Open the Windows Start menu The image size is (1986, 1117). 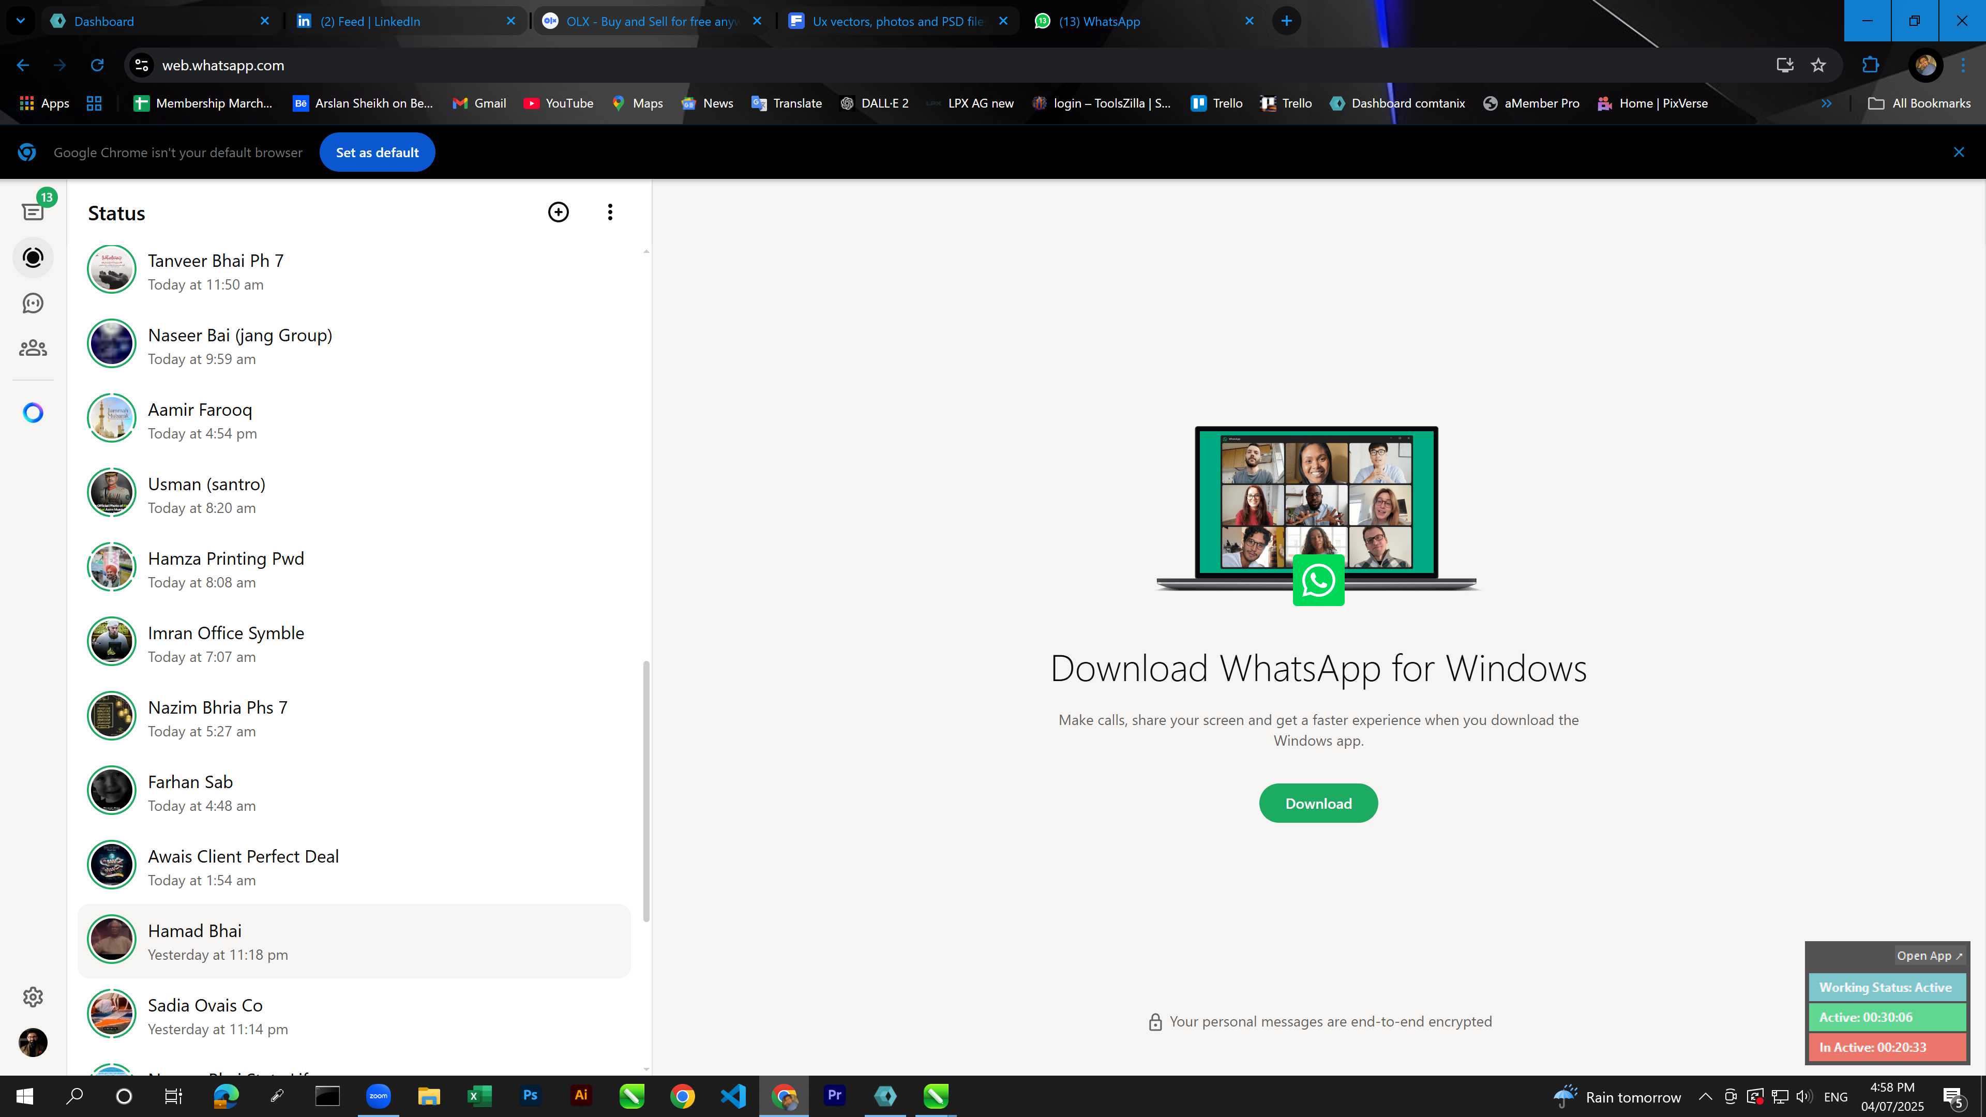pos(25,1096)
